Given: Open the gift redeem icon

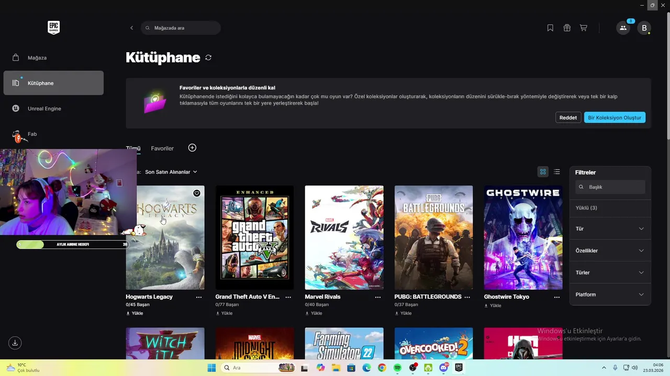Looking at the screenshot, I should point(567,28).
